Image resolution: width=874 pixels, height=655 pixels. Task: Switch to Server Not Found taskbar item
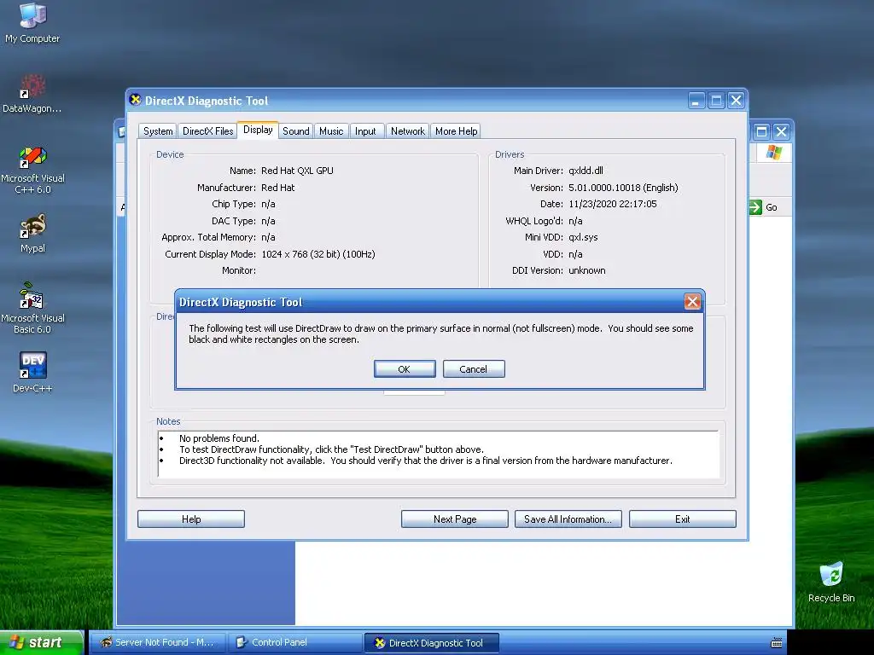tap(158, 643)
